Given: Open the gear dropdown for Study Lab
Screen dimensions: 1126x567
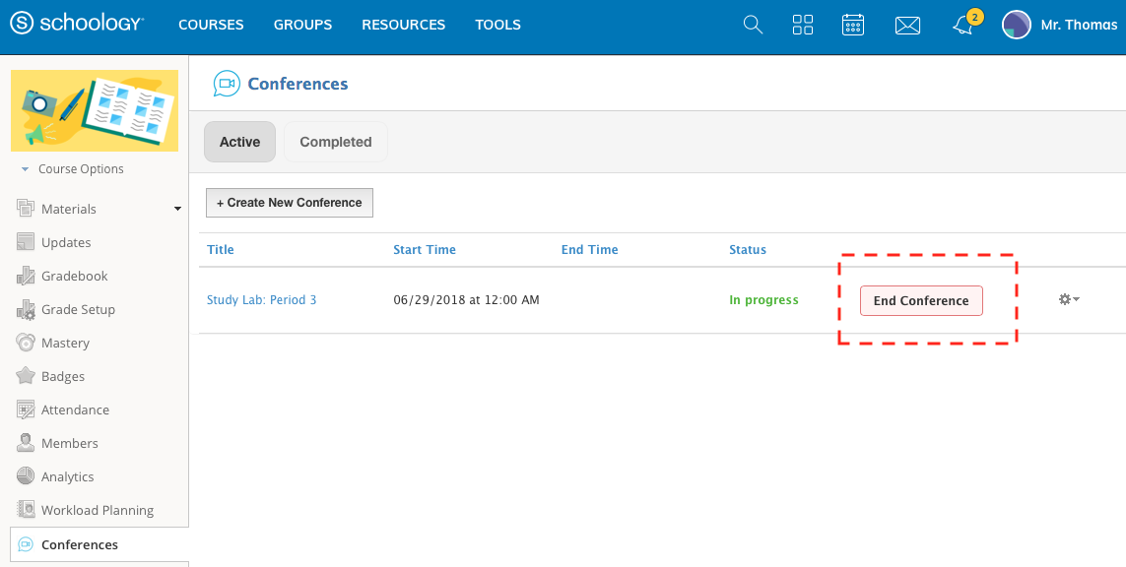Looking at the screenshot, I should [1069, 299].
